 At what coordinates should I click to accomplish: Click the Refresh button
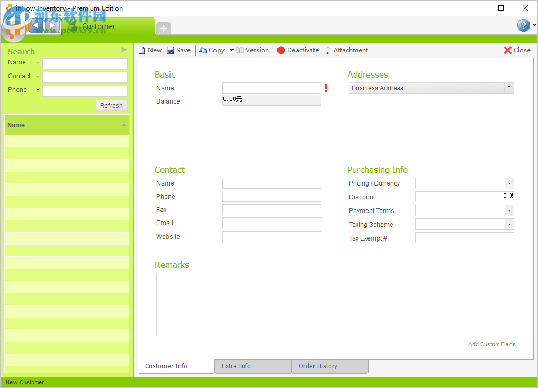[112, 106]
